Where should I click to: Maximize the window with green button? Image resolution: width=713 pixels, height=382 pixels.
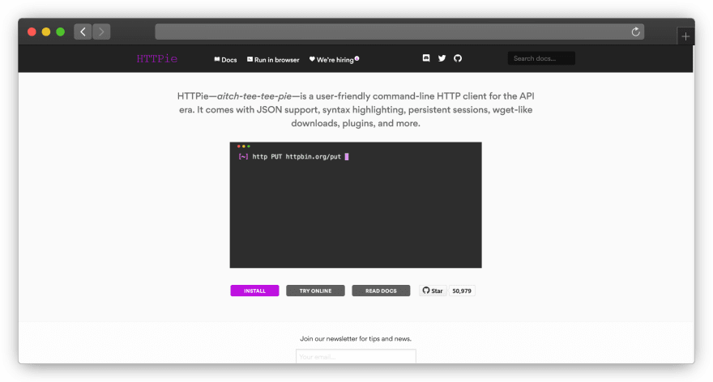tap(60, 32)
